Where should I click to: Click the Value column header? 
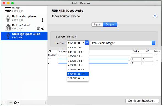(x=136, y=51)
